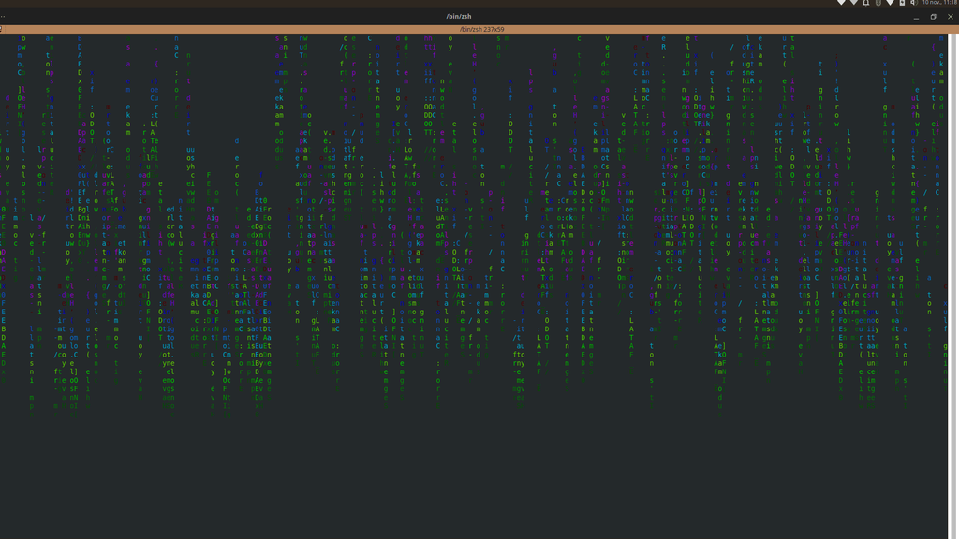Open the notification bell in the top panel
The height and width of the screenshot is (539, 959).
pyautogui.click(x=866, y=4)
